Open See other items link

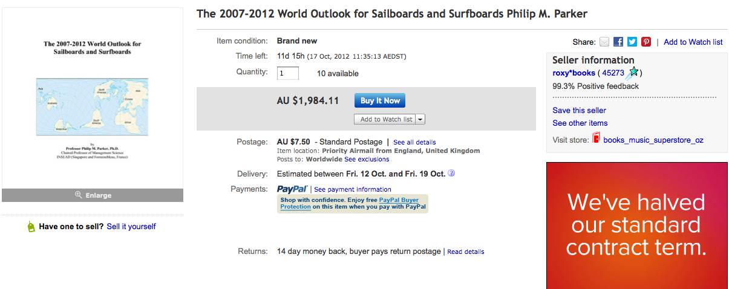[x=580, y=123]
